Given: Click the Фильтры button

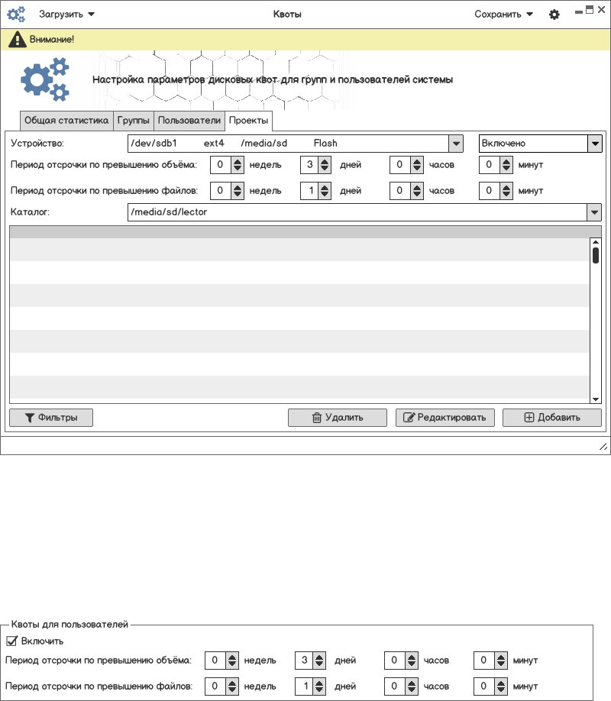Looking at the screenshot, I should [x=51, y=418].
